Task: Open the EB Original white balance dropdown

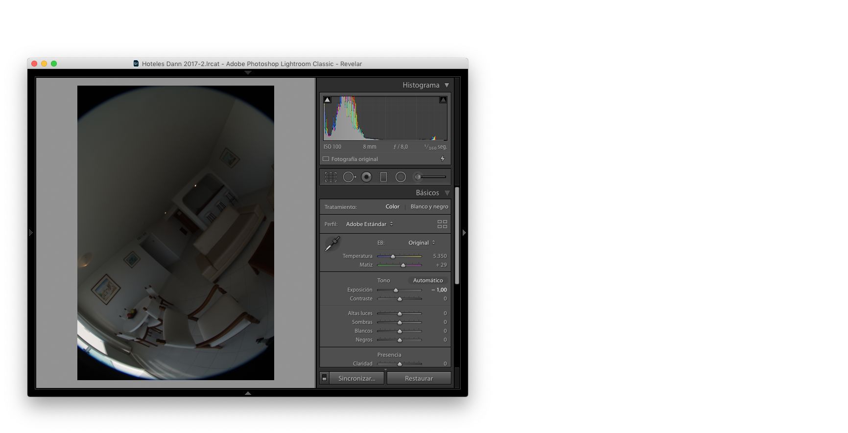Action: [421, 243]
